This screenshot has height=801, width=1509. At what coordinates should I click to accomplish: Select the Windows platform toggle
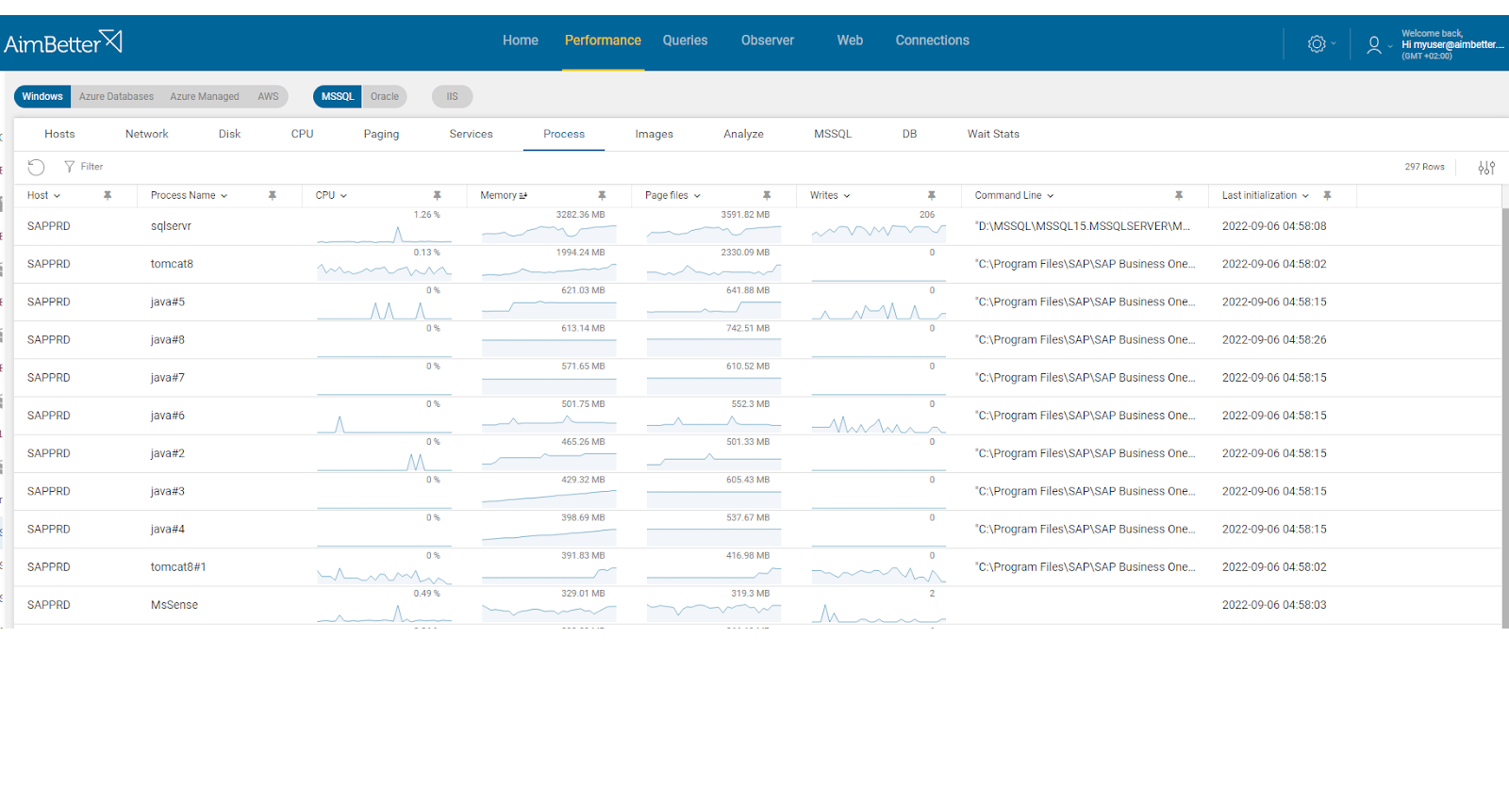tap(42, 96)
